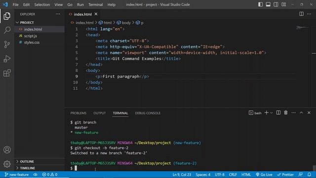The height and width of the screenshot is (178, 316).
Task: Switch to the OUTPUT panel tab
Action: [x=99, y=113]
